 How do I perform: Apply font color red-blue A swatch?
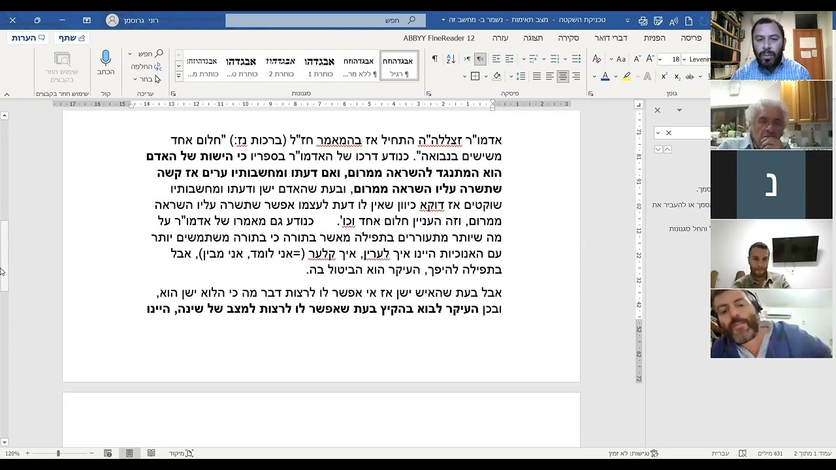point(605,76)
